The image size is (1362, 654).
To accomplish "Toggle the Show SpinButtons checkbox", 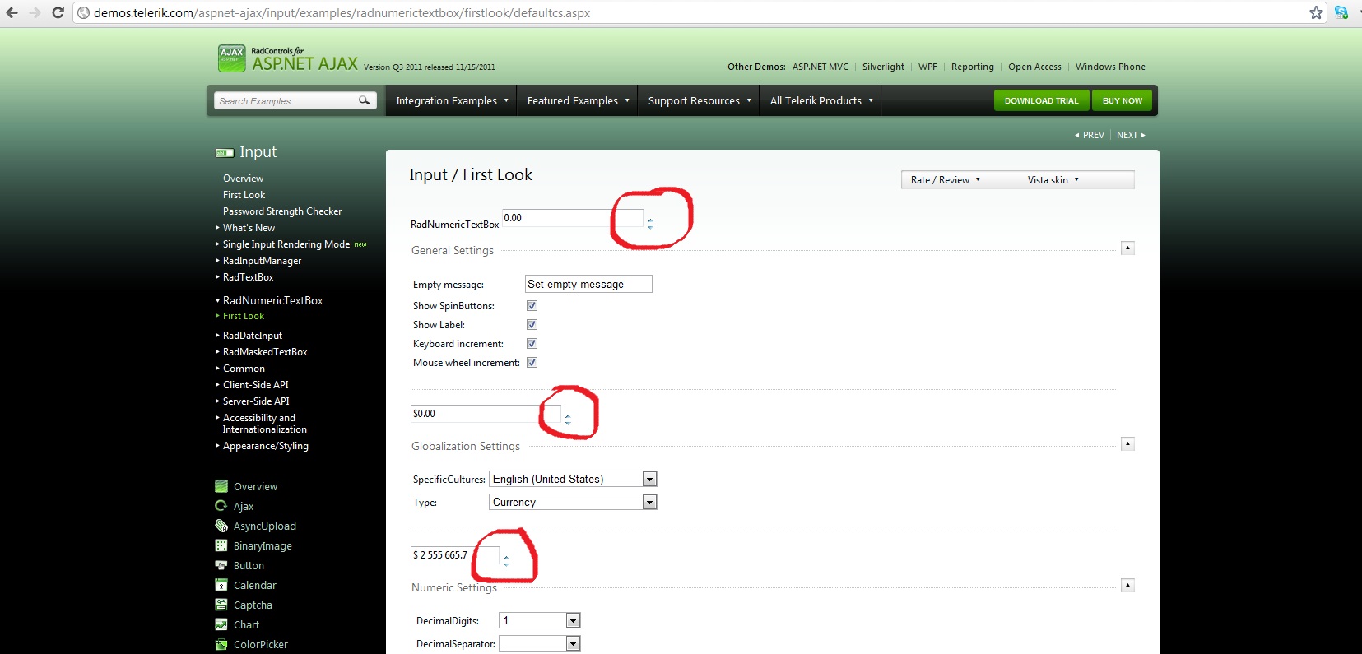I will [x=532, y=306].
